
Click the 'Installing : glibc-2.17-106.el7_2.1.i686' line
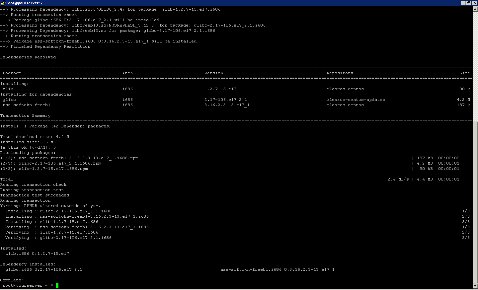[58, 211]
